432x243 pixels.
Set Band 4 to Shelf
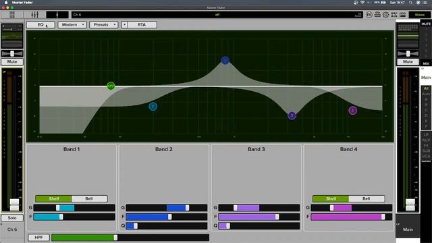click(x=331, y=198)
